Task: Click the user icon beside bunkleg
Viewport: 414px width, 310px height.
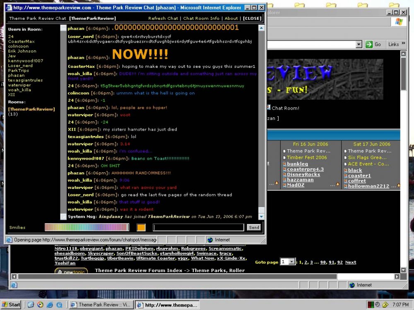Action: (x=284, y=164)
